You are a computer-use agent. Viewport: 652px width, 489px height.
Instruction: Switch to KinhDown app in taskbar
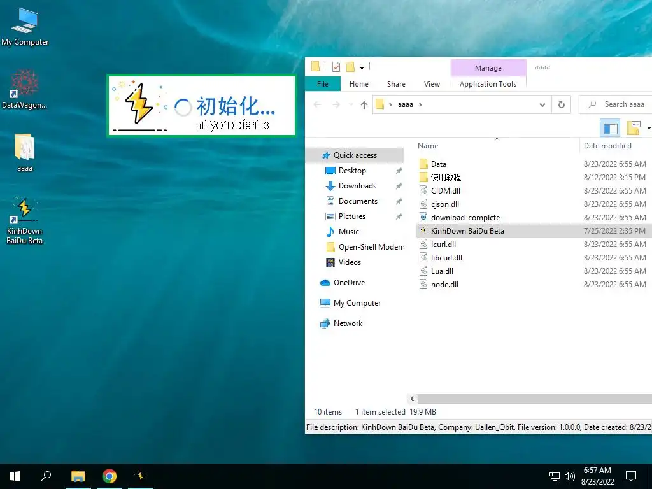click(x=141, y=476)
